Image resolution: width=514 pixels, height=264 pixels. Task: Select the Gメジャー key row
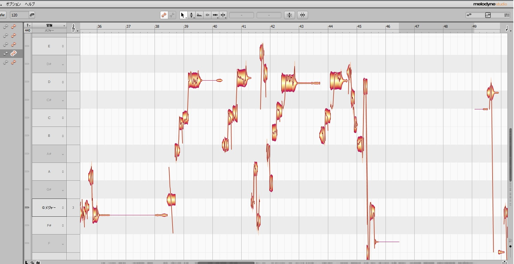49,208
